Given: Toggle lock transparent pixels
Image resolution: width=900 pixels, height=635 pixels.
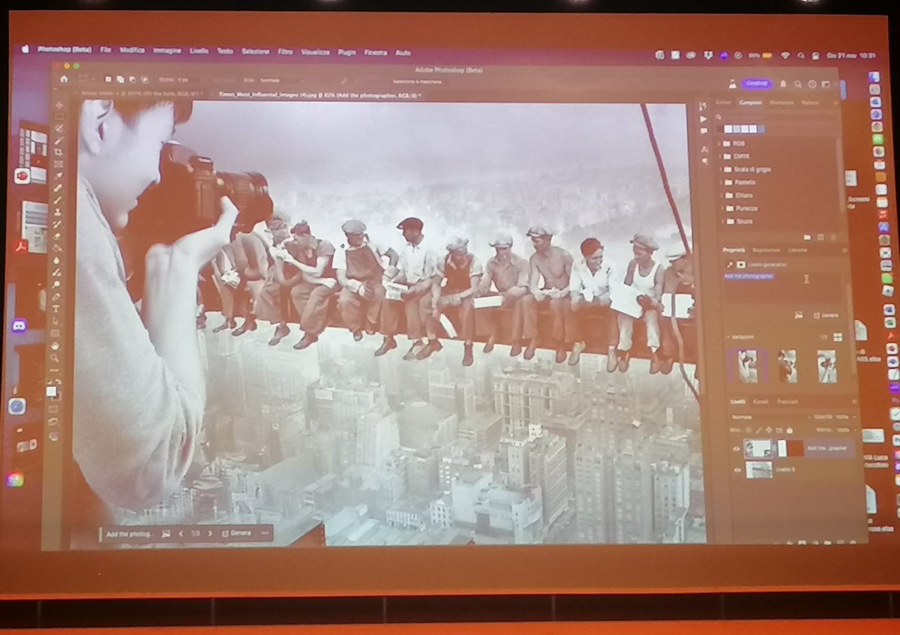Looking at the screenshot, I should click(748, 430).
